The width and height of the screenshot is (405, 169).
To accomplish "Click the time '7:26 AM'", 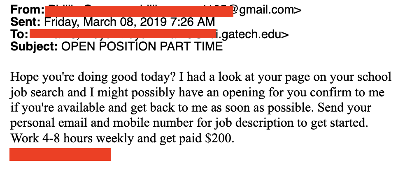I will coord(193,22).
